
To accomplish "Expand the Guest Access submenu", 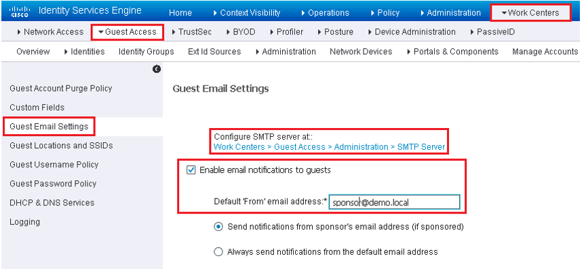I will (x=127, y=32).
